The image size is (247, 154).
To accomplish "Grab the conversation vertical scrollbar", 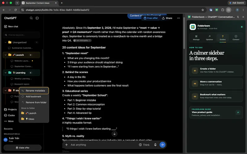I will pos(184,33).
